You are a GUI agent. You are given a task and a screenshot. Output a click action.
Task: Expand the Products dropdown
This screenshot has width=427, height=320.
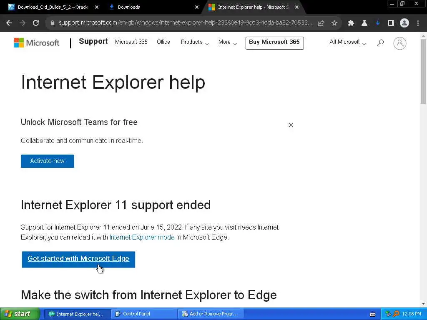pyautogui.click(x=195, y=42)
